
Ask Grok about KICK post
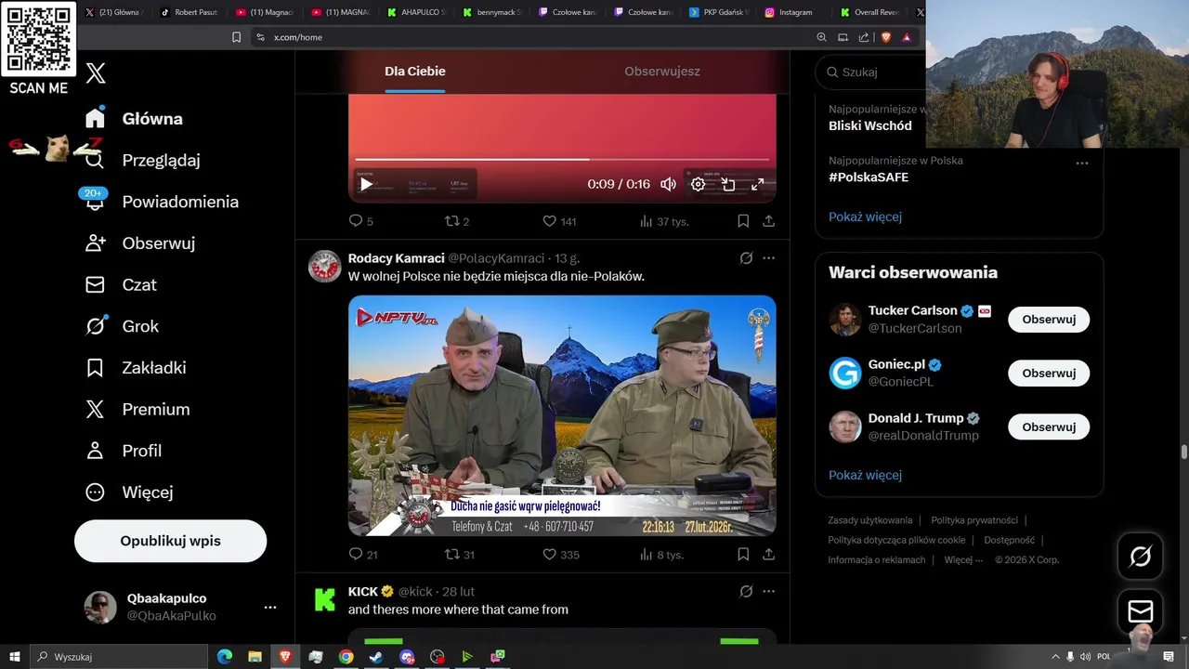746,592
